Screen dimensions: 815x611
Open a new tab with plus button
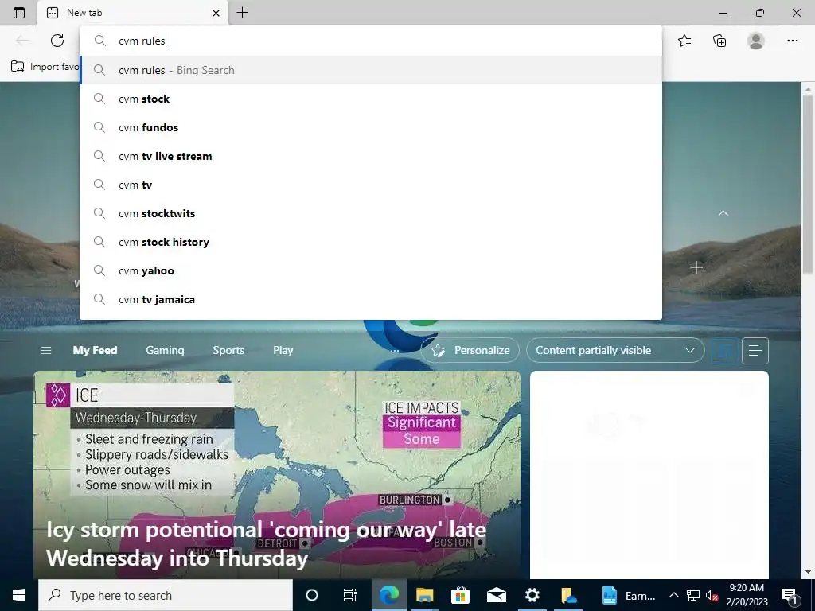tap(242, 13)
